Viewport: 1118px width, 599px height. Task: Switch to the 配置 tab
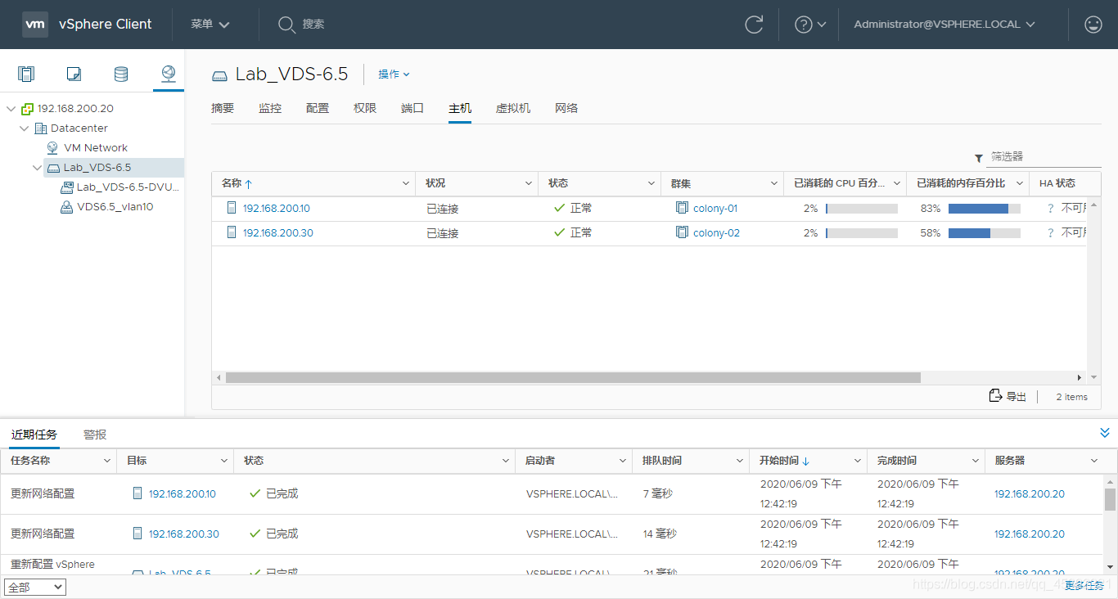click(318, 108)
